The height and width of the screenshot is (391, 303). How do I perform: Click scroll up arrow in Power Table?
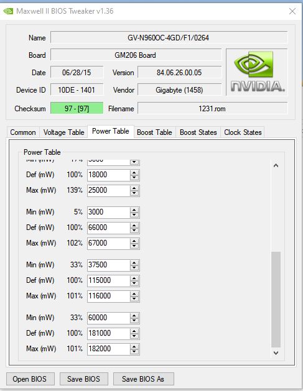pos(276,165)
